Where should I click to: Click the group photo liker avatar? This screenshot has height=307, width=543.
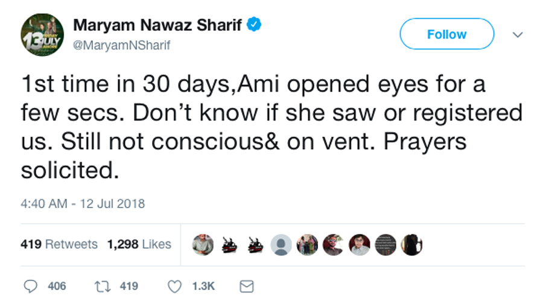pos(307,244)
